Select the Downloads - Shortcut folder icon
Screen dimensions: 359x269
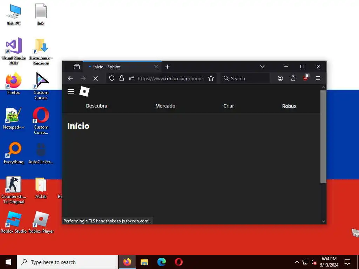pos(41,52)
